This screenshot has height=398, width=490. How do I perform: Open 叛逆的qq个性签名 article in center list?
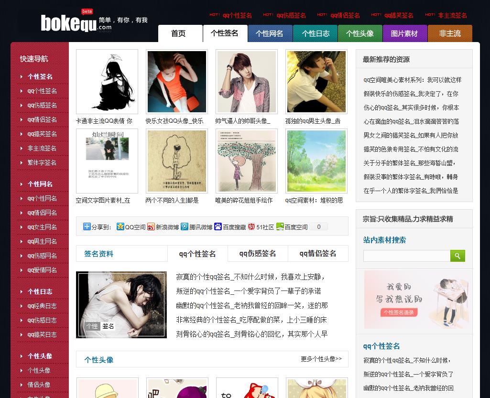pos(249,291)
